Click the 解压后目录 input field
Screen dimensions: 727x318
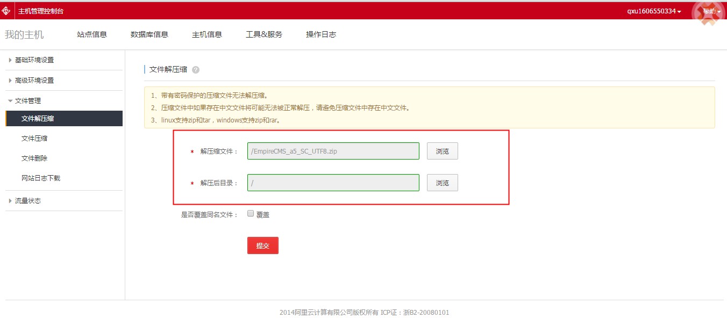click(x=333, y=183)
